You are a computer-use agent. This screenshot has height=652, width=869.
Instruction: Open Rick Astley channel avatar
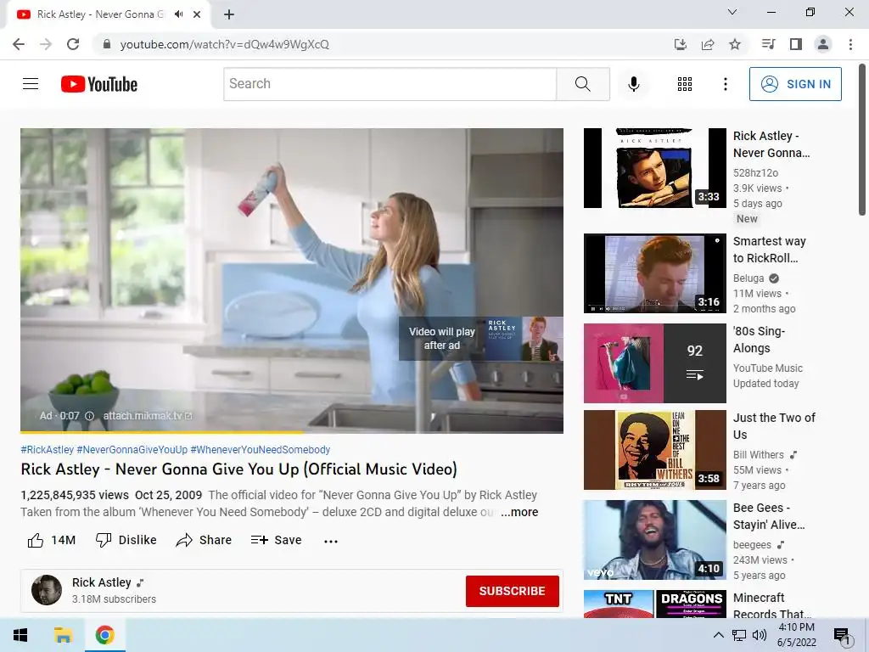tap(47, 590)
